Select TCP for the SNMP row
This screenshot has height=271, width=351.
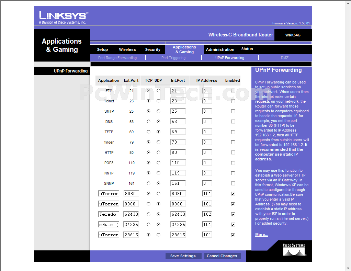click(148, 183)
